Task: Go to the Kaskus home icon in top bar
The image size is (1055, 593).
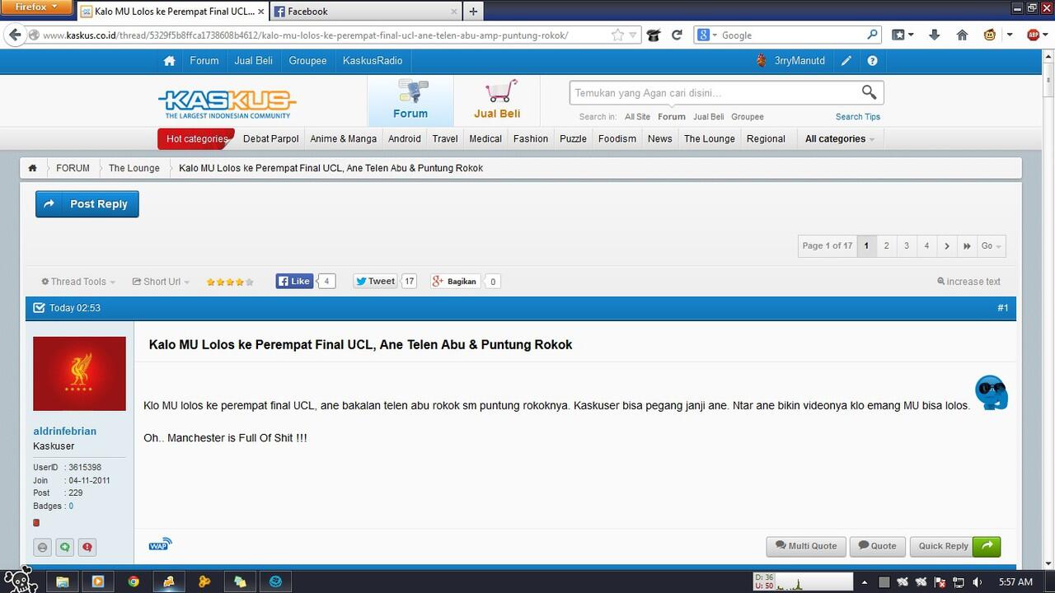Action: point(169,61)
